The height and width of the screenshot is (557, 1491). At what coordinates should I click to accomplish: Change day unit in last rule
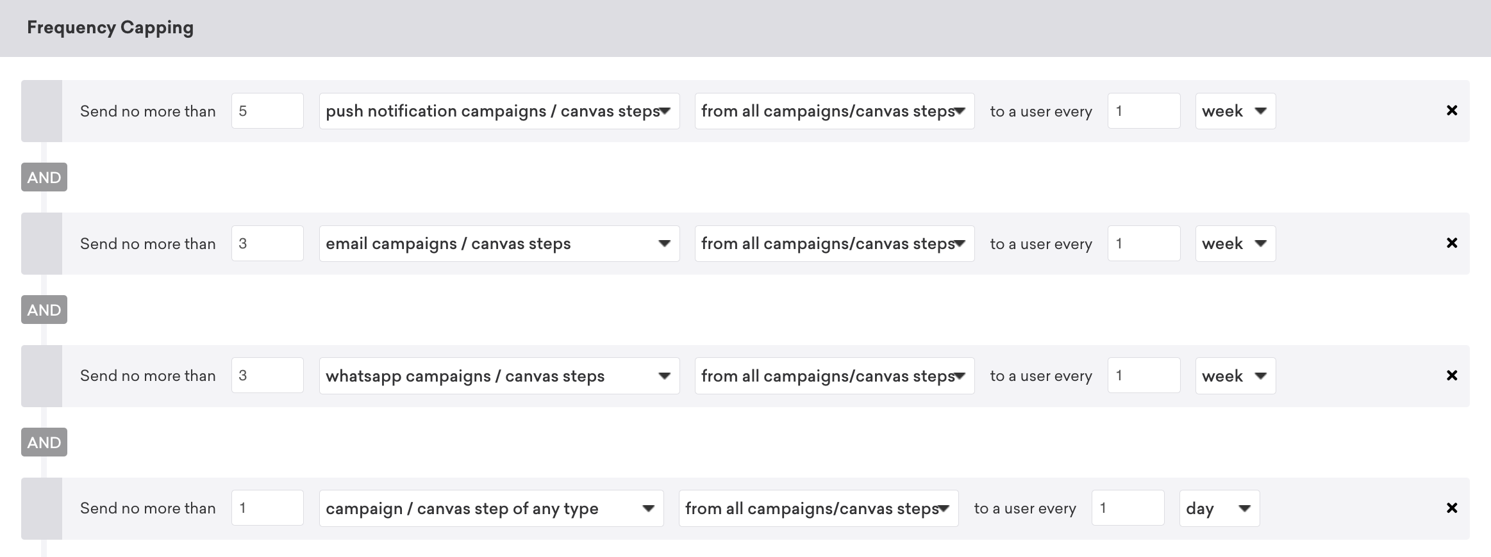(x=1219, y=508)
